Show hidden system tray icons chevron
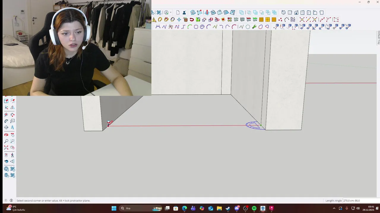Image resolution: width=380 pixels, height=213 pixels. click(x=334, y=208)
